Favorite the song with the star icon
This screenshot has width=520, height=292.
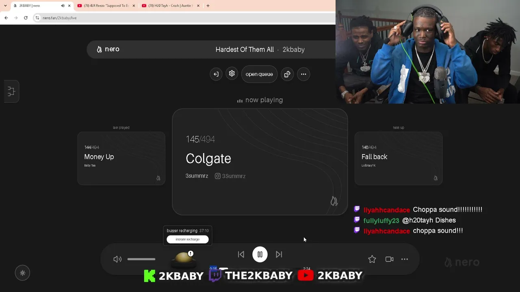pos(372,259)
